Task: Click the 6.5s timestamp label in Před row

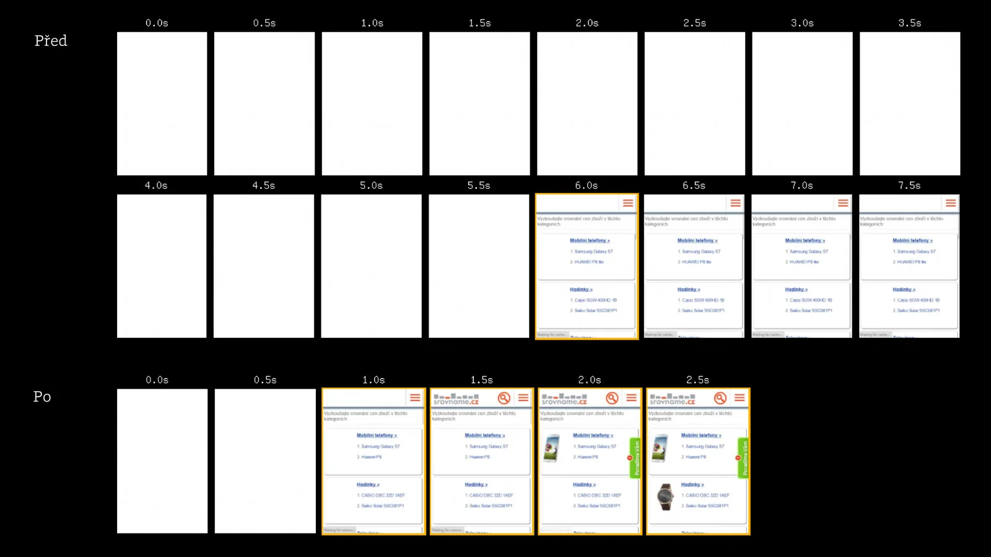Action: (694, 186)
